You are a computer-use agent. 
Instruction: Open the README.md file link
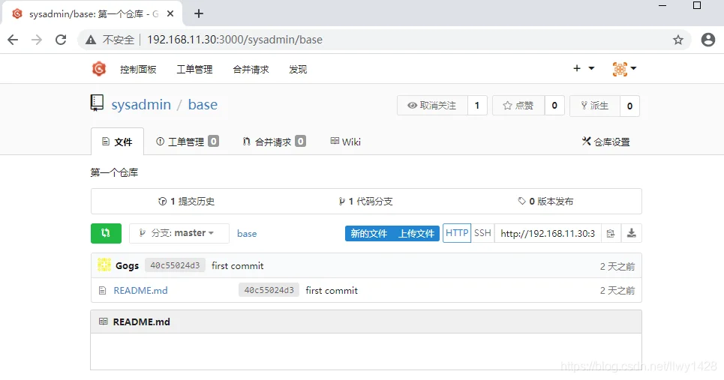pos(140,291)
